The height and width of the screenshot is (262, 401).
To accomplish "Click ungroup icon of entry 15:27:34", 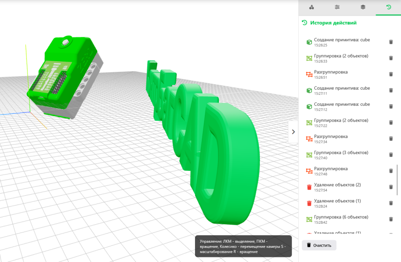I will (x=309, y=139).
